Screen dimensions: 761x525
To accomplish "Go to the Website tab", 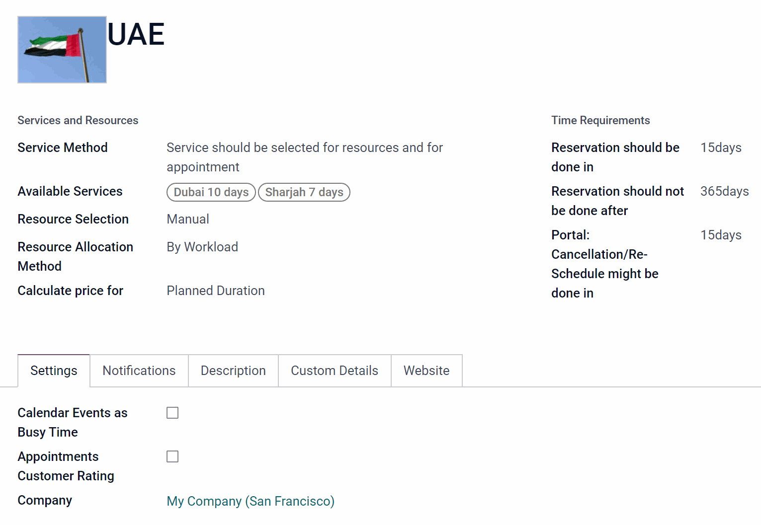I will pos(426,371).
